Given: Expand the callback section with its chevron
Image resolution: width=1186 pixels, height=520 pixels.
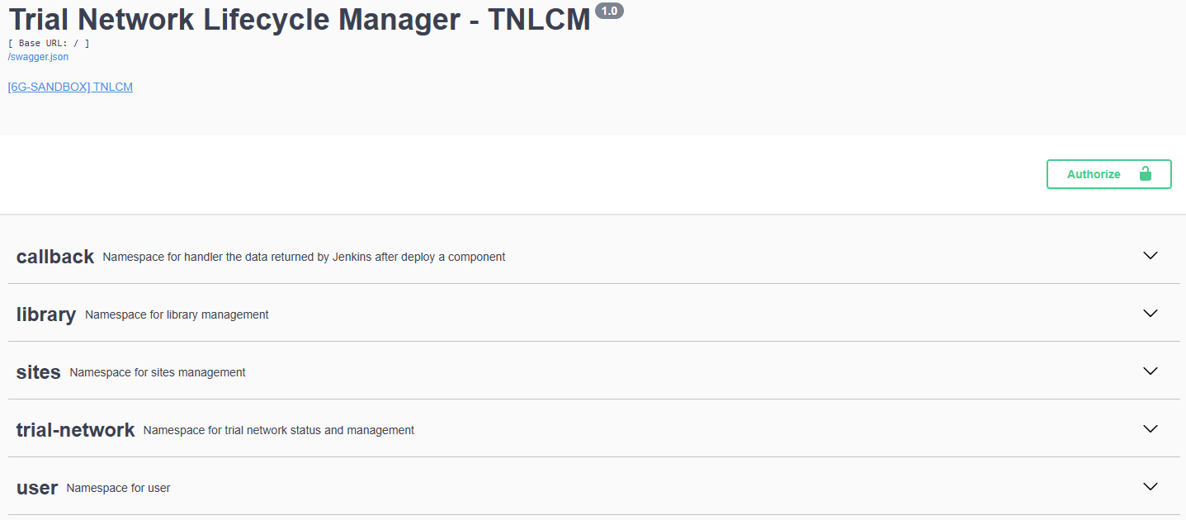Looking at the screenshot, I should tap(1151, 255).
